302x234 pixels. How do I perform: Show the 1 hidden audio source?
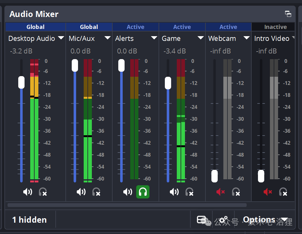30,220
